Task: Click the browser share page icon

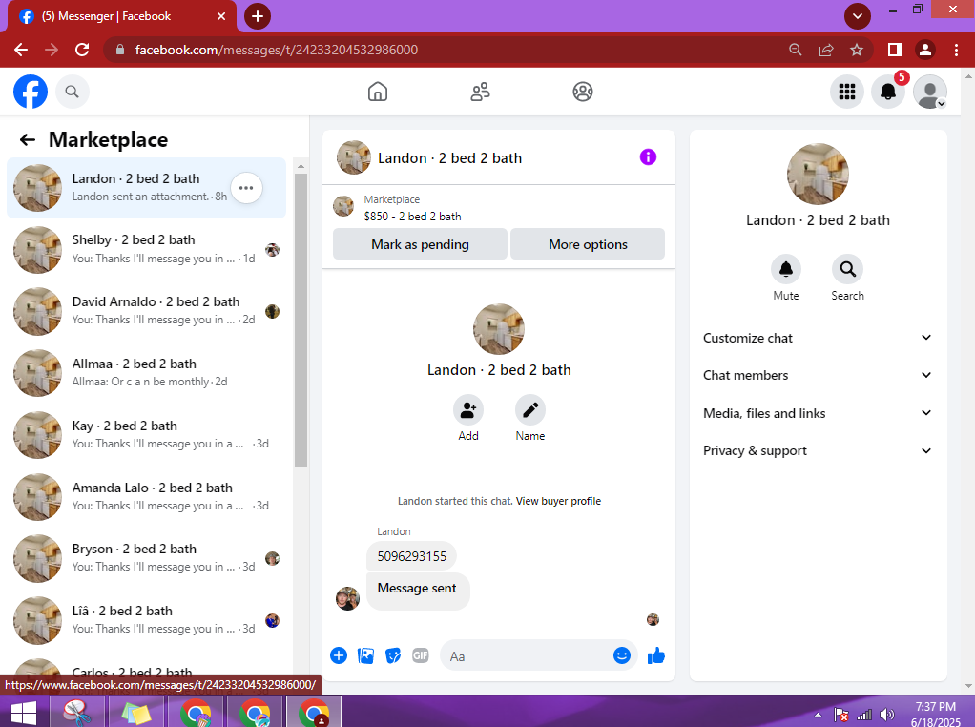Action: [x=826, y=50]
